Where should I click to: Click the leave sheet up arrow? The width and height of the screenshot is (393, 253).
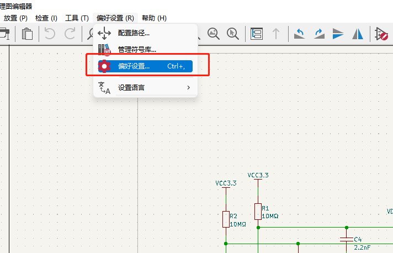click(276, 34)
